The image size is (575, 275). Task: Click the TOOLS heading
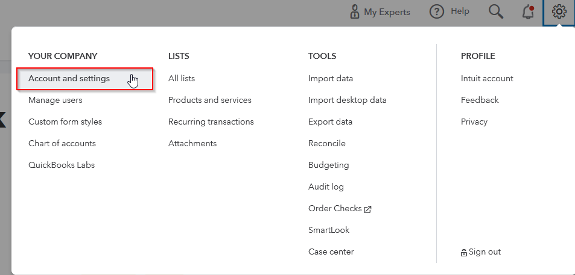[322, 57]
